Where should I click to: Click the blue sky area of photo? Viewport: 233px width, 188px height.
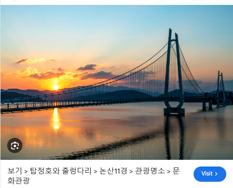click(x=104, y=27)
